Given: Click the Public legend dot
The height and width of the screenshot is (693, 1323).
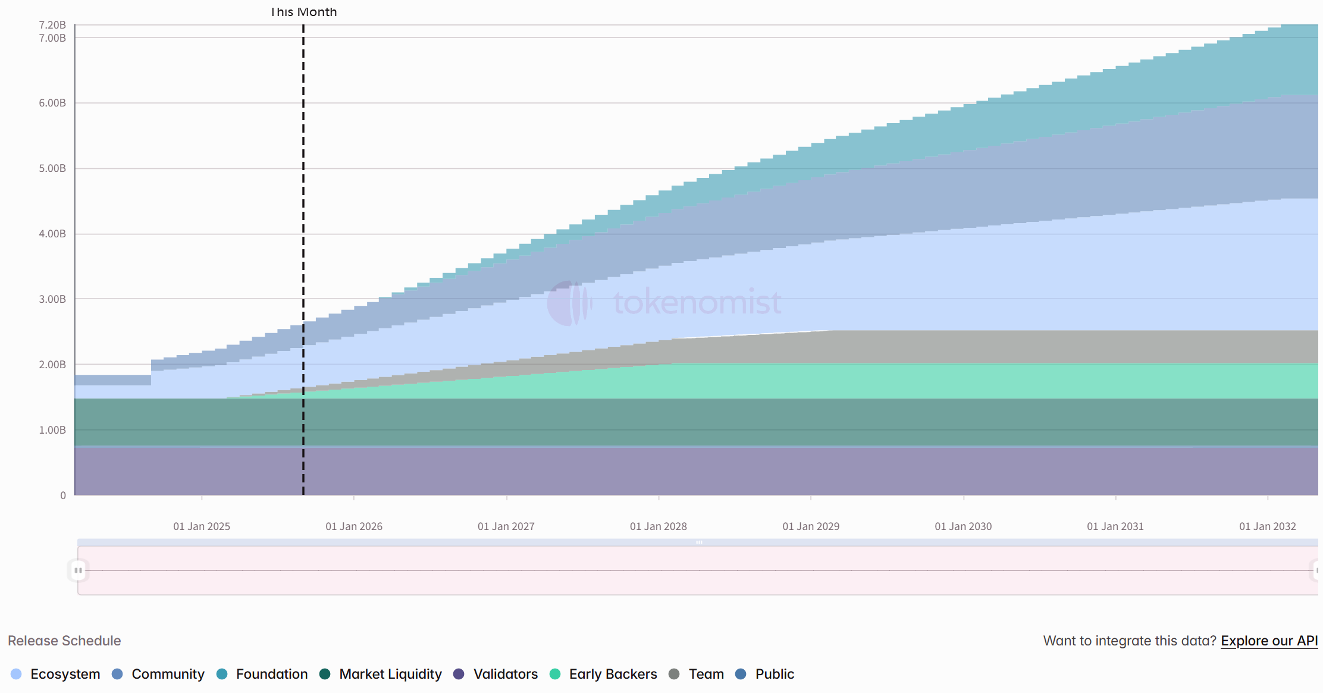Looking at the screenshot, I should (741, 674).
